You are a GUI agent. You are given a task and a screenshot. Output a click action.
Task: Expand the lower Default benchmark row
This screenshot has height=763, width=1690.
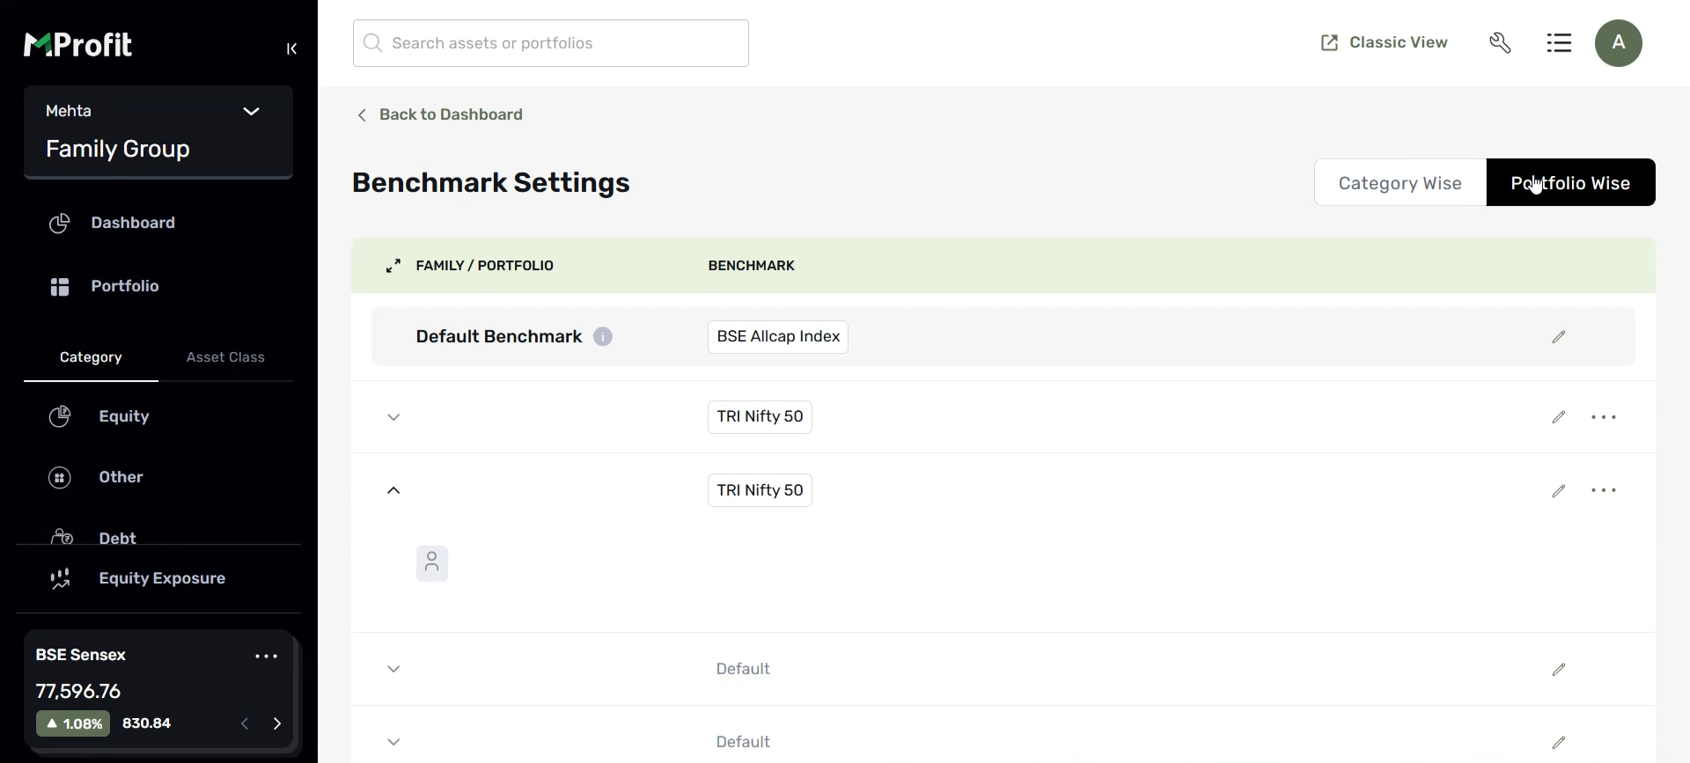393,743
